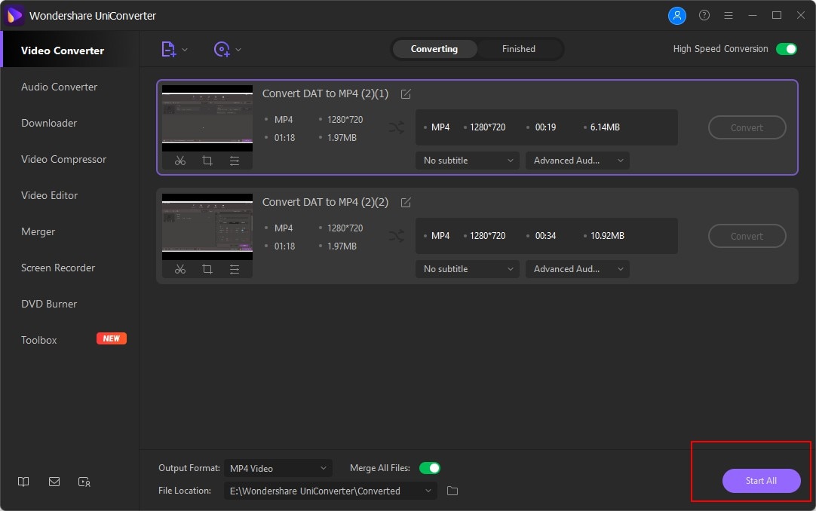Switch to the Finished tab
This screenshot has height=511, width=816.
point(518,49)
